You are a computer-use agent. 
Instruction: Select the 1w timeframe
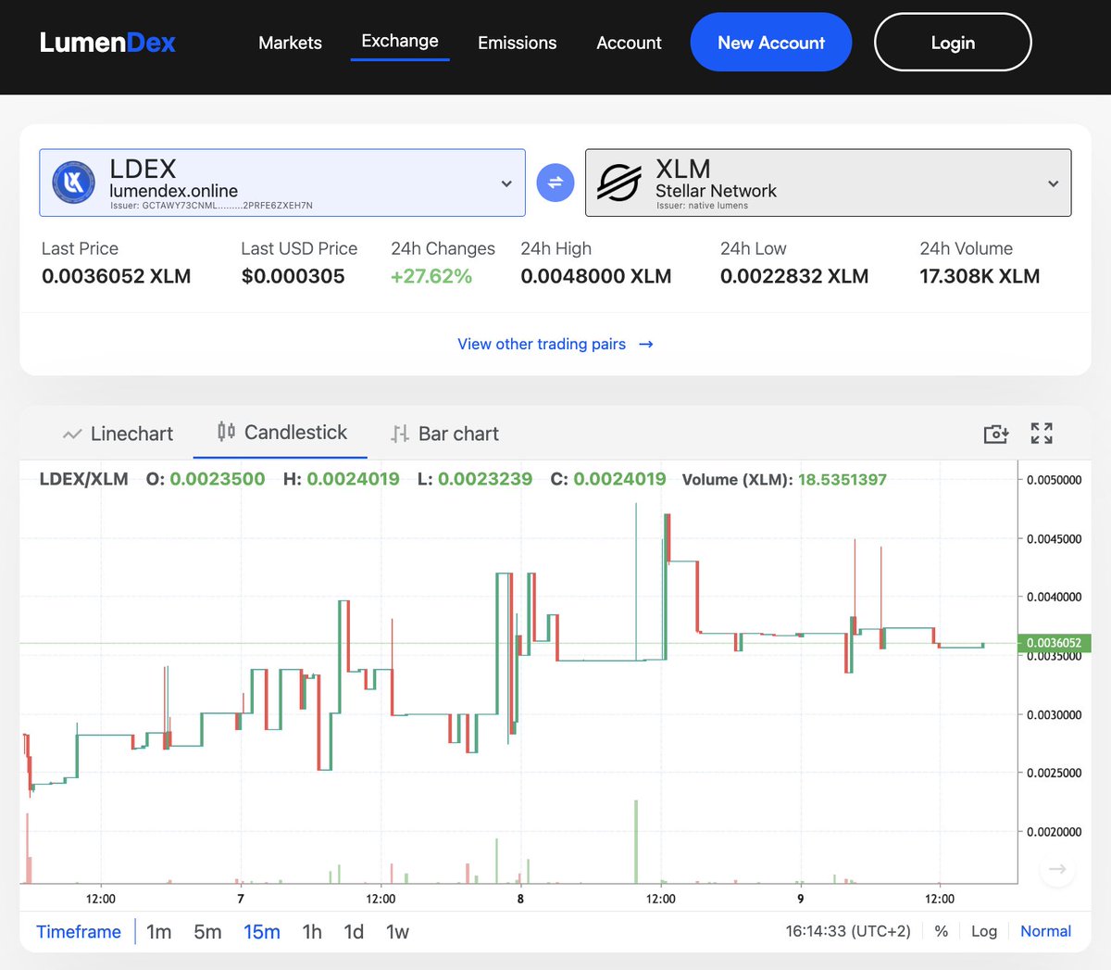(x=397, y=932)
